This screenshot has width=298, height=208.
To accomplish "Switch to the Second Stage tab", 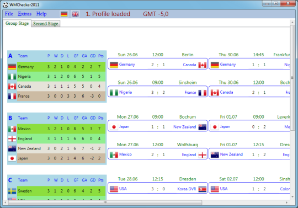I will tap(46, 24).
